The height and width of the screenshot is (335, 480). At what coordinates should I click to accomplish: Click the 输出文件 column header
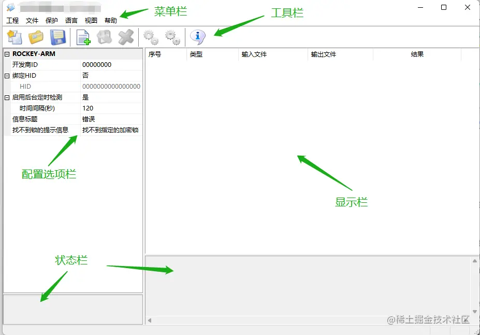(x=340, y=54)
